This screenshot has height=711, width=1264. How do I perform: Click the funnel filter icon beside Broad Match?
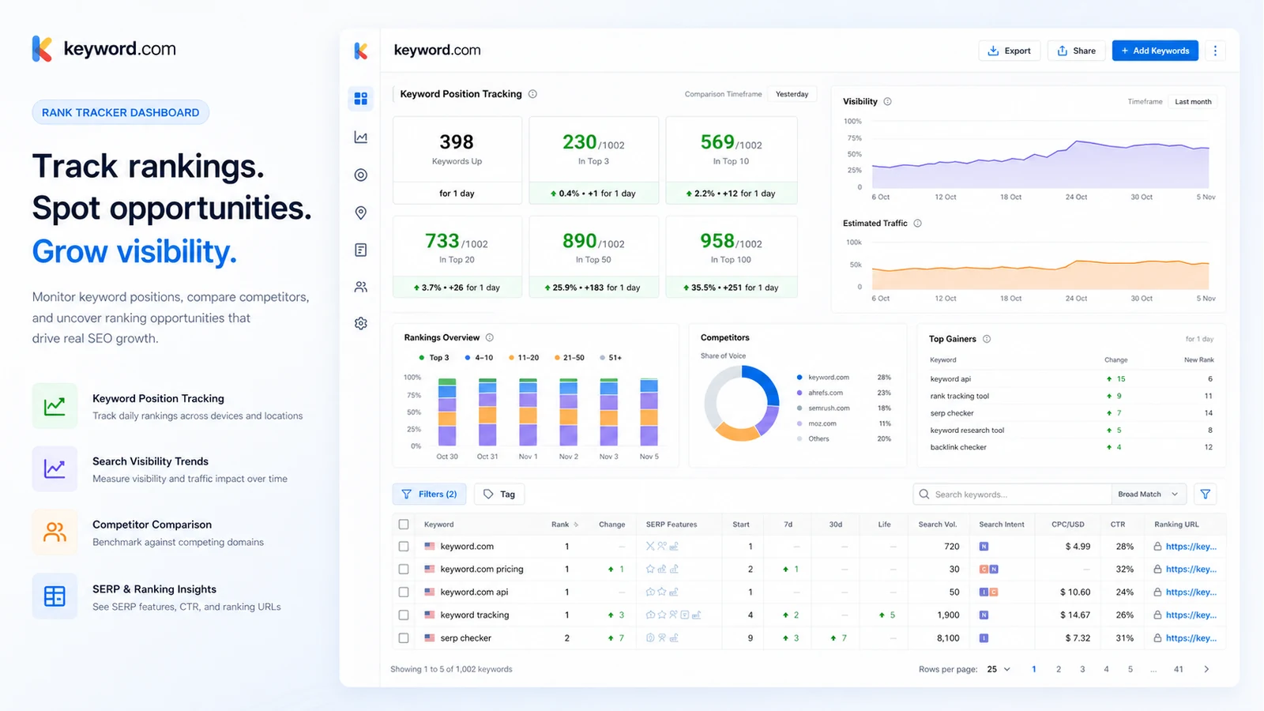tap(1205, 495)
